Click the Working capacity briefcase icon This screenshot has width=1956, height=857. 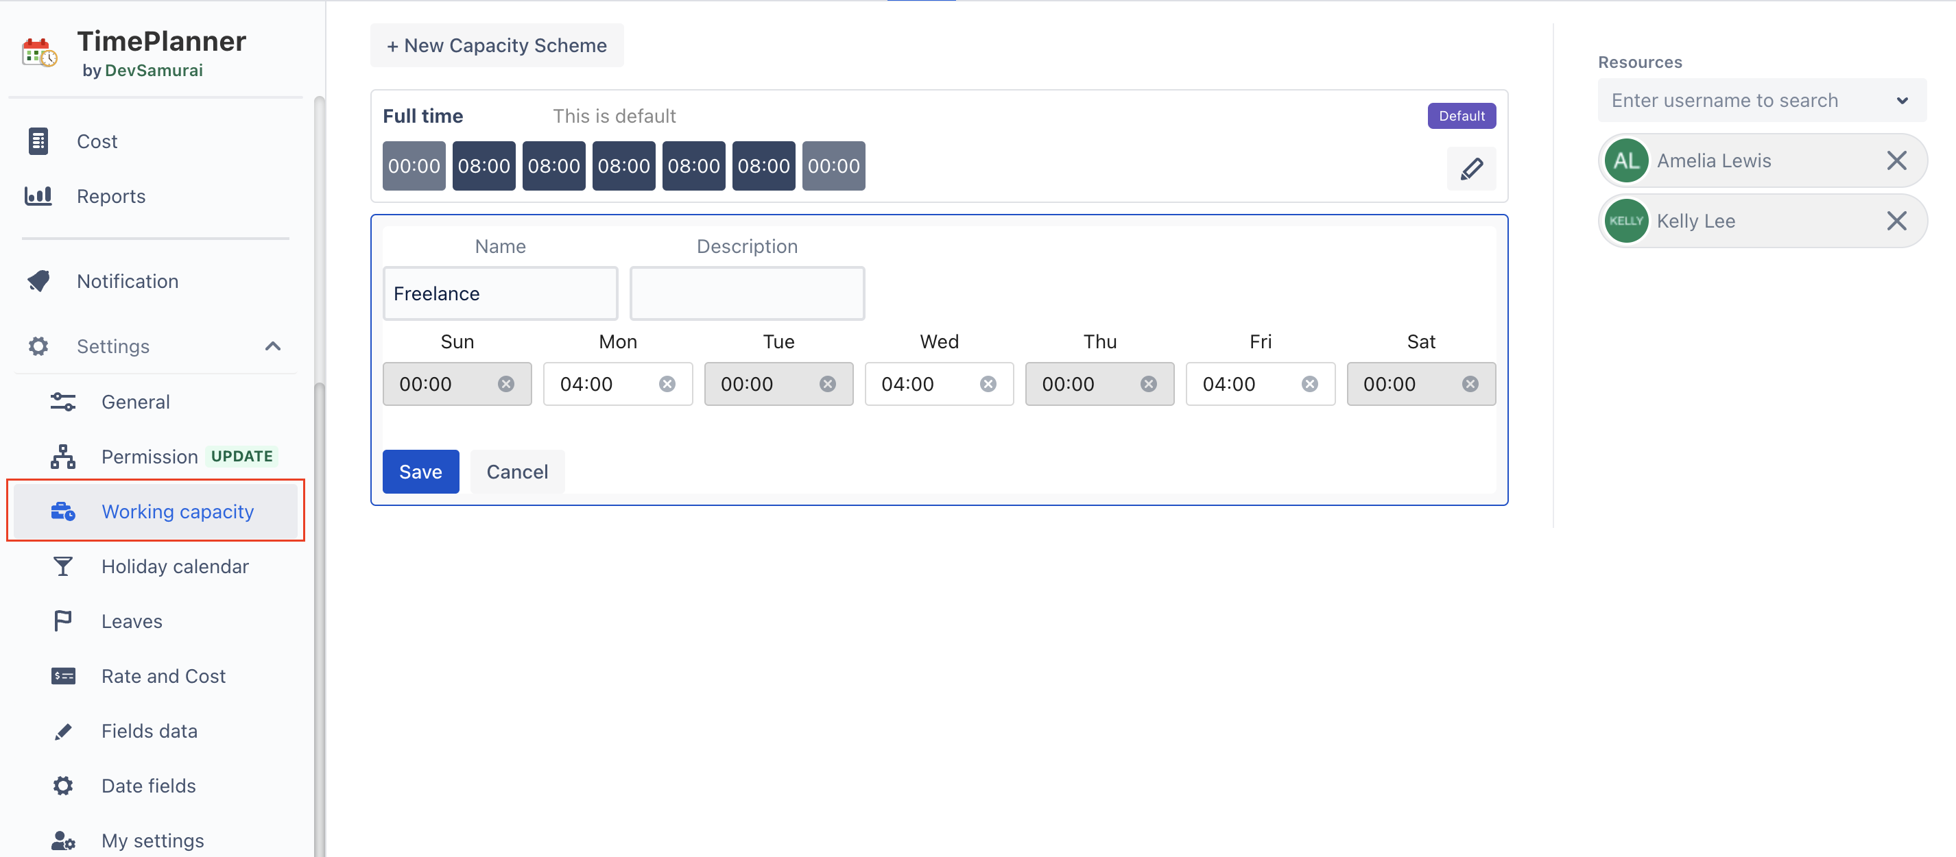point(63,511)
